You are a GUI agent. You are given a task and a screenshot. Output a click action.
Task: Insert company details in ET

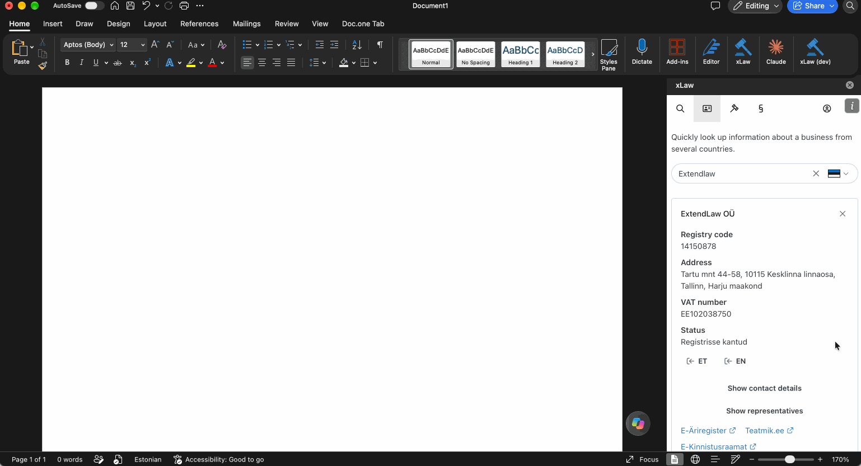pos(697,361)
